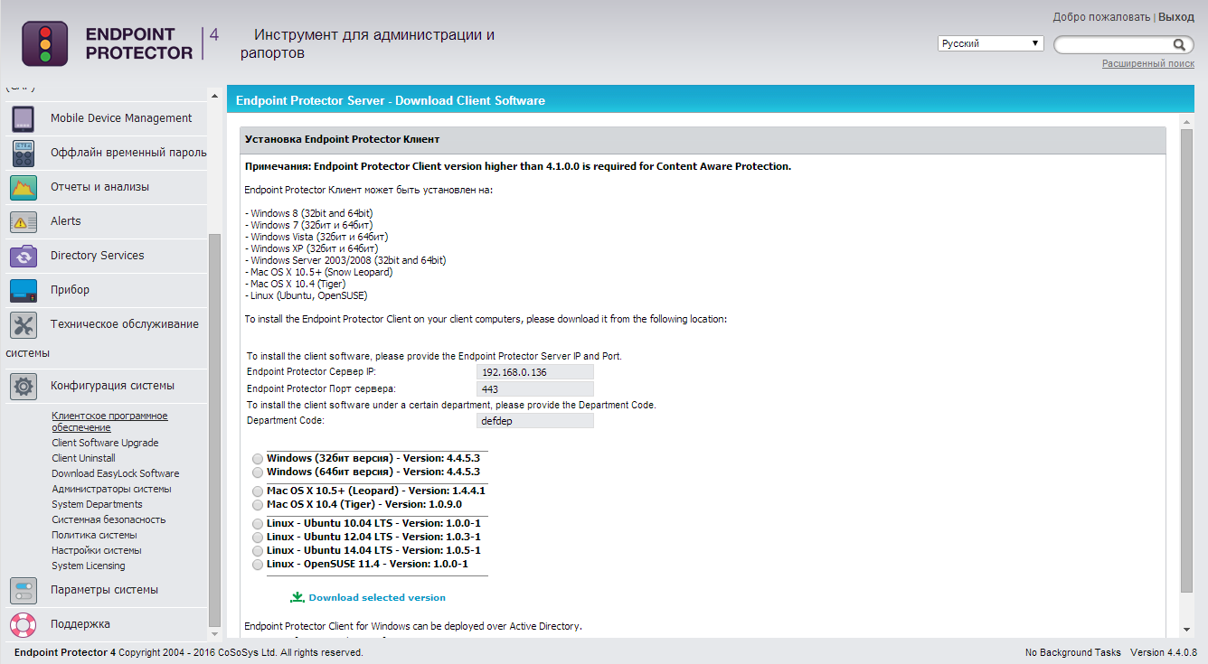Open Mobile Device Management menu
1208x664 pixels.
coord(121,118)
